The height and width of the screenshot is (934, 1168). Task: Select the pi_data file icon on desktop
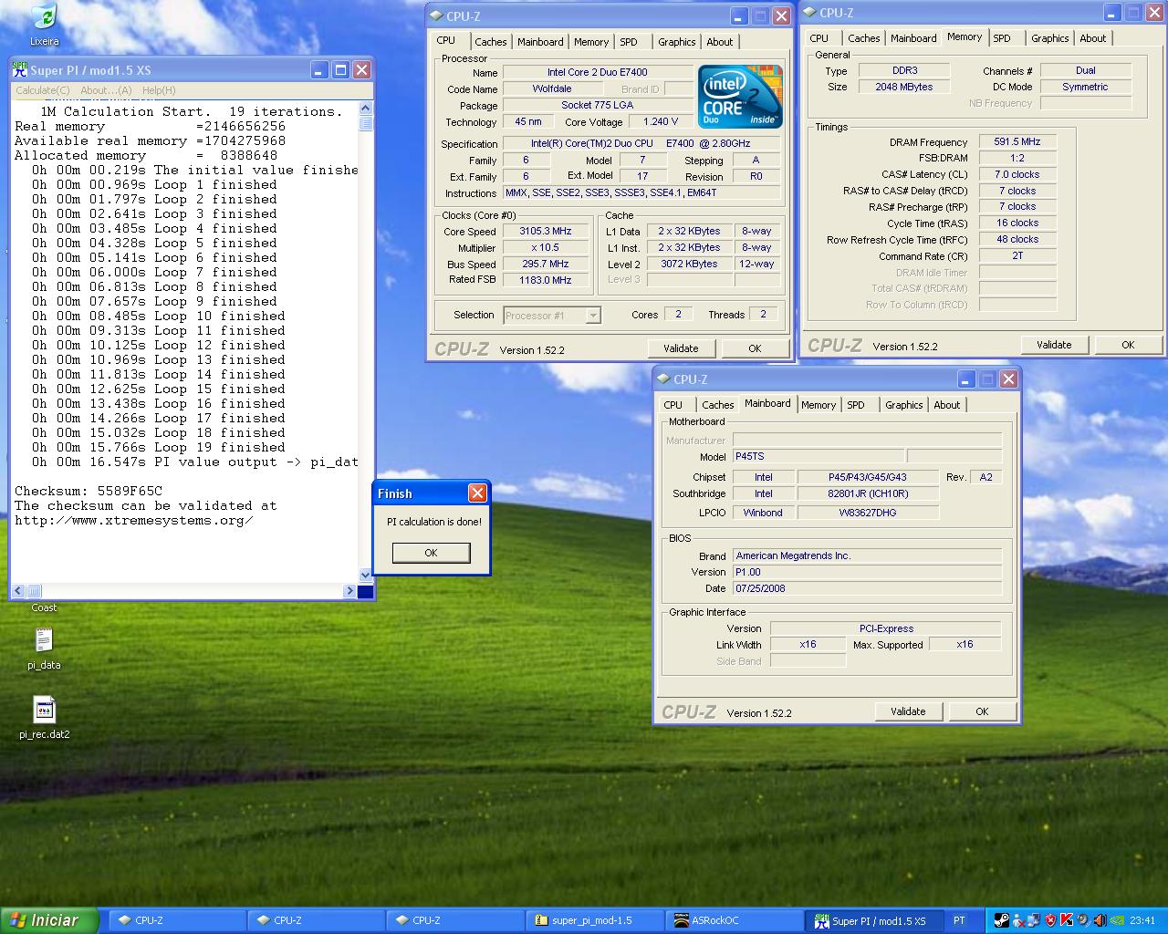pos(44,640)
